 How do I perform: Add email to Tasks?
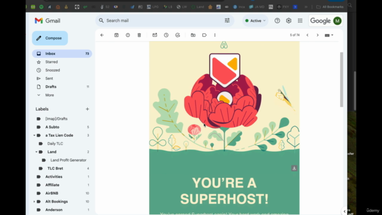[x=178, y=35]
